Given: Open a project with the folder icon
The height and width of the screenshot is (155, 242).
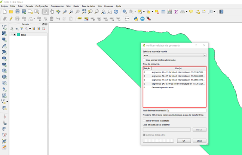Looking at the screenshot, I should 11,12.
